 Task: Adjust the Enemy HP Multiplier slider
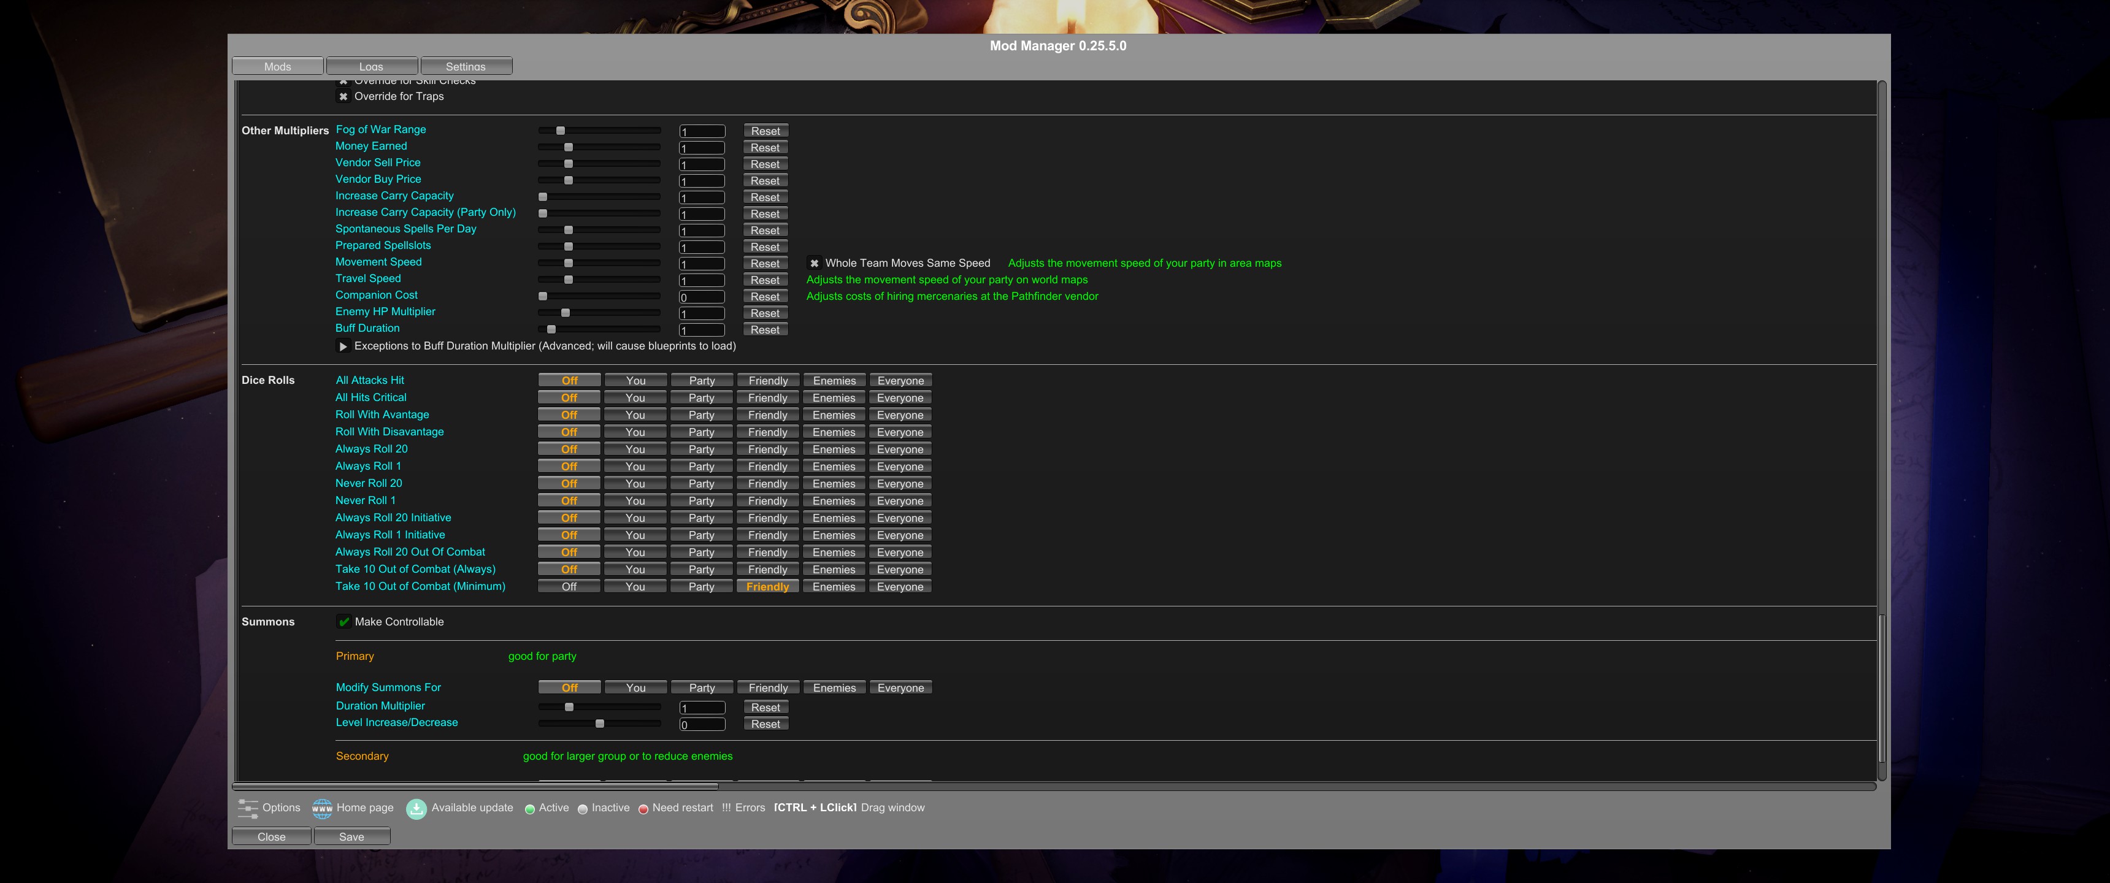(x=565, y=313)
